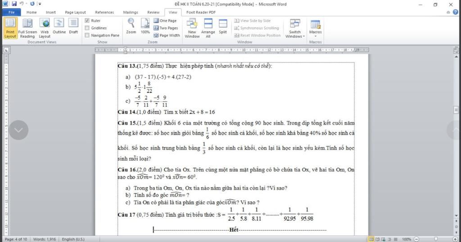
Task: Select Page Width zoom option
Action: 167,35
